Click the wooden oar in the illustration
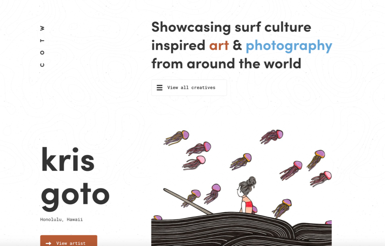 coord(188,201)
